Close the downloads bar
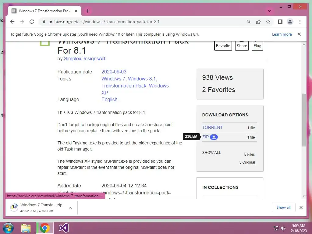This screenshot has width=312, height=234. coord(301,207)
